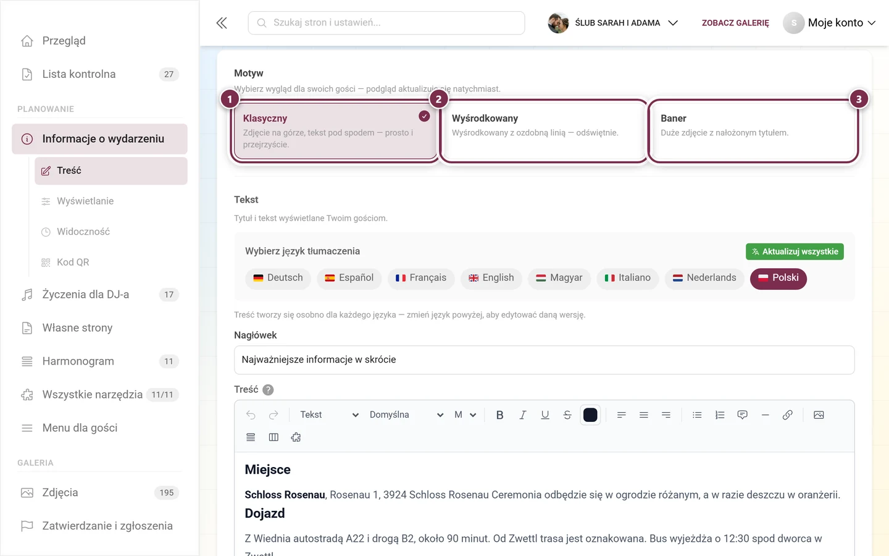The width and height of the screenshot is (889, 556).
Task: Insert callout speech-bubble block
Action: 743,415
